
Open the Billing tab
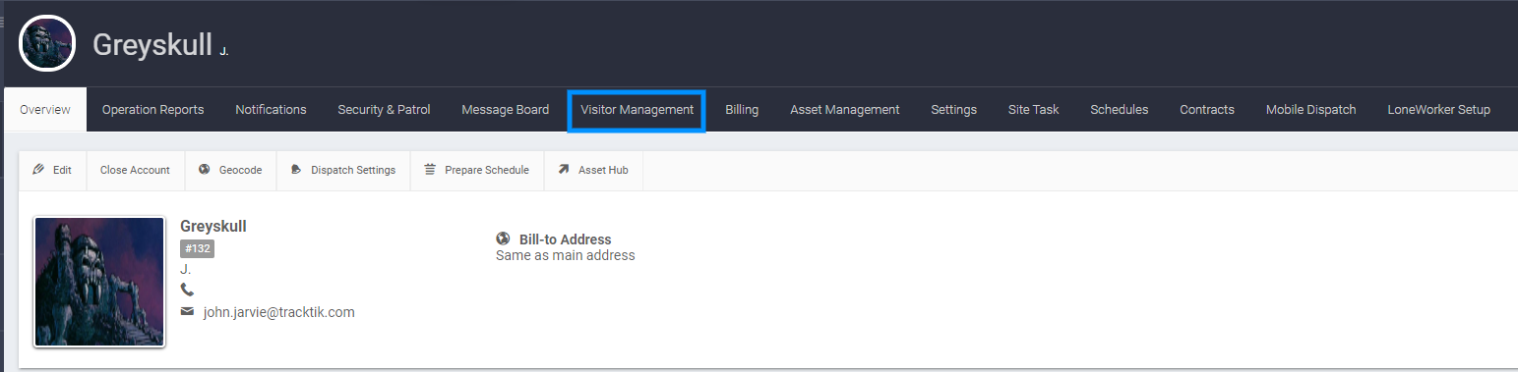pos(742,110)
